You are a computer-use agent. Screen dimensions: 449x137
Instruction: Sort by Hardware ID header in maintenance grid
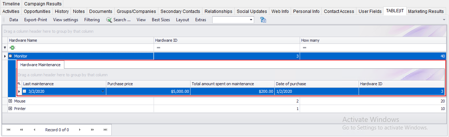pyautogui.click(x=401, y=84)
